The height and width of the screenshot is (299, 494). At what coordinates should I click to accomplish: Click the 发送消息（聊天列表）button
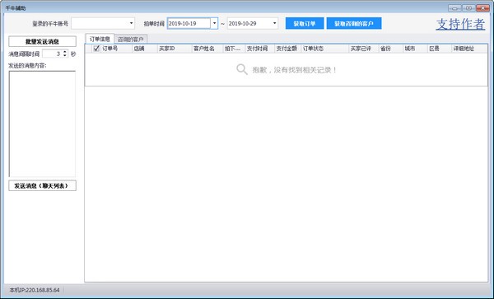pos(42,186)
